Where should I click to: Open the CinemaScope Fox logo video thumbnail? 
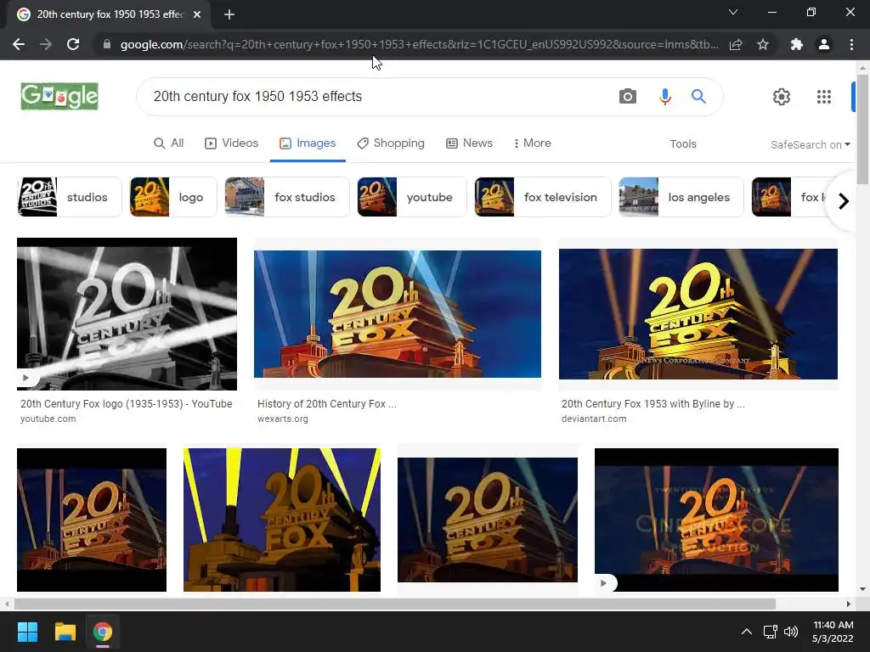point(716,520)
